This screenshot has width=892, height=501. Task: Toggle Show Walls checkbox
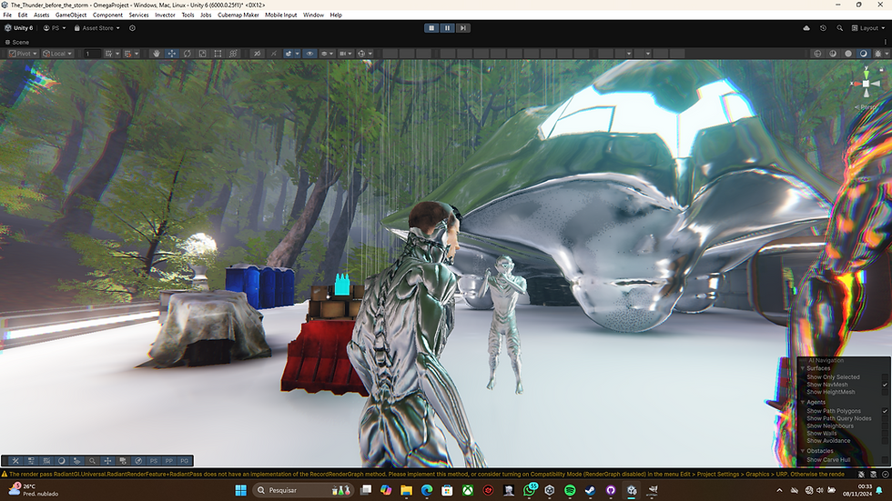click(x=885, y=433)
